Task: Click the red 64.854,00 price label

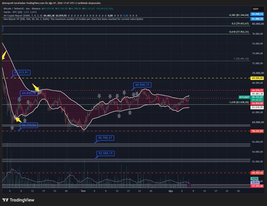Action: pos(257,103)
